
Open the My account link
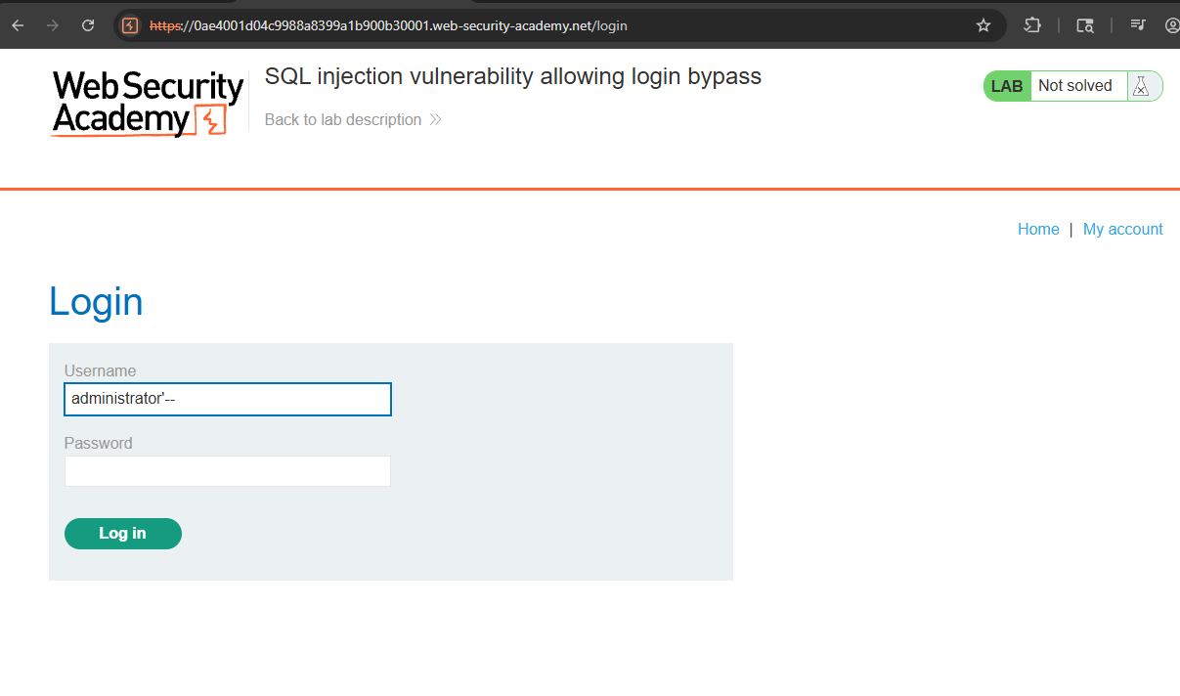1122,229
